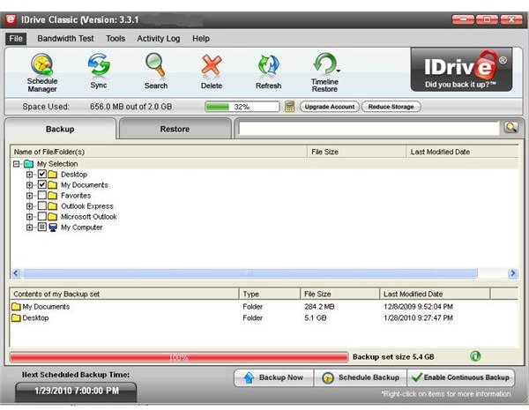Click the IDrive app icon in title bar
The height and width of the screenshot is (410, 529).
(x=11, y=19)
